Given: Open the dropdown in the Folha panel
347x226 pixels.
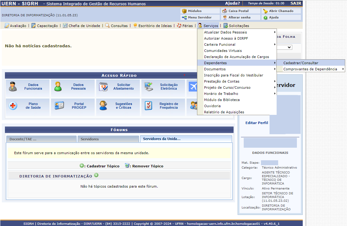Looking at the screenshot, I should (x=285, y=47).
